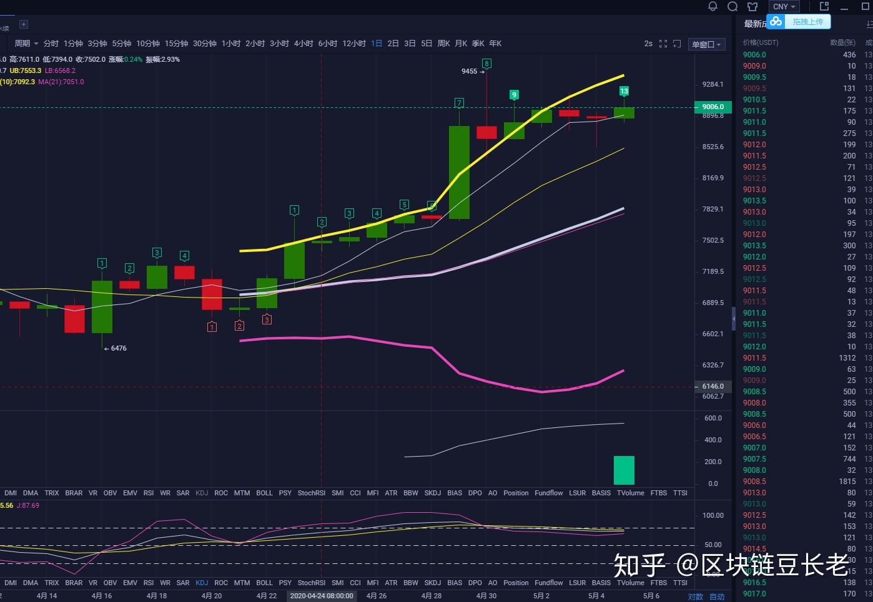
Task: Click the shirt theme icon
Action: coord(752,6)
